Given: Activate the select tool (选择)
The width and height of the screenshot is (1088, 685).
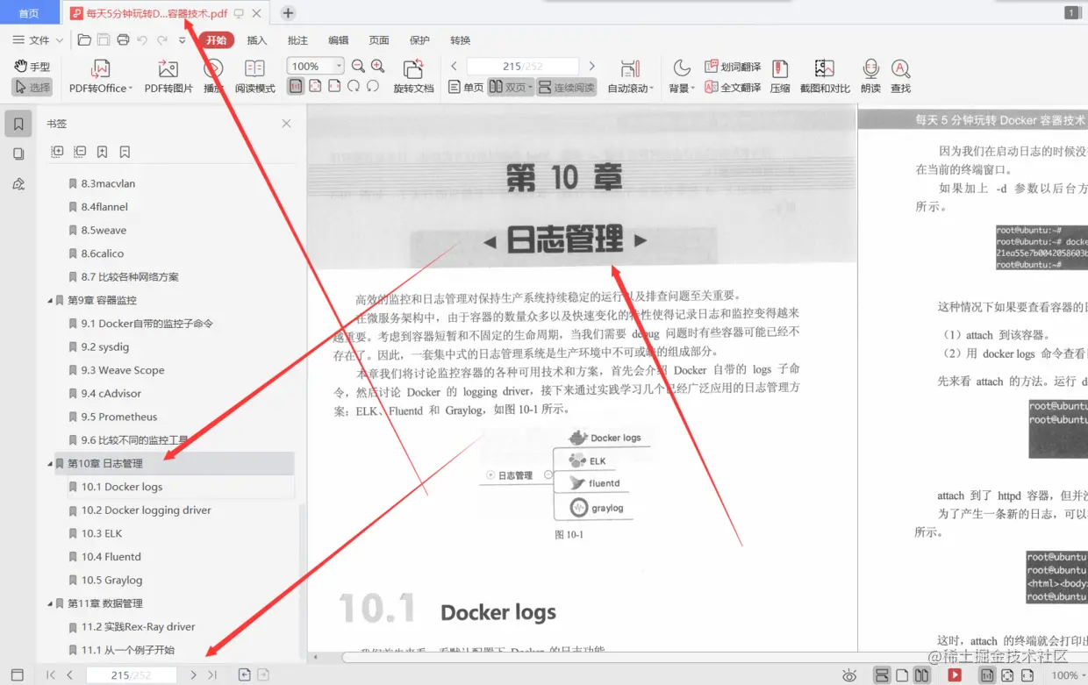Looking at the screenshot, I should click(32, 87).
